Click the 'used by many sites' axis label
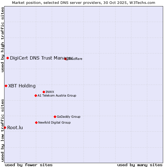This screenshot has width=167, height=167. (140, 165)
